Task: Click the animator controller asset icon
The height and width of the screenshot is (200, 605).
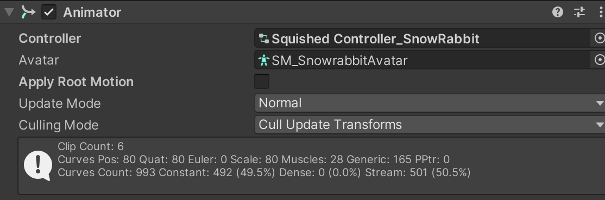Action: coord(264,38)
